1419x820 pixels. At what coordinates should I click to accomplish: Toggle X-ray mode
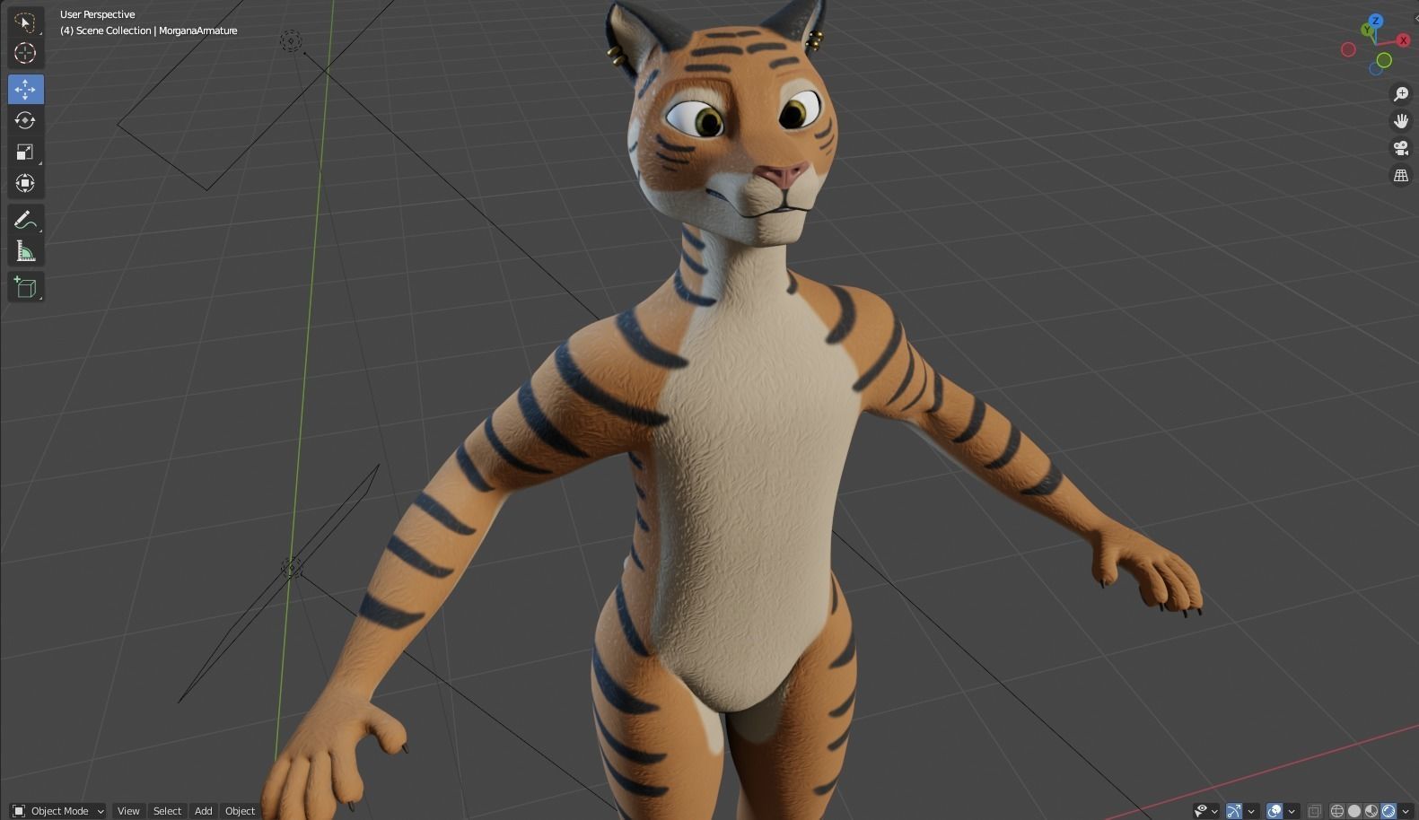click(x=1314, y=811)
